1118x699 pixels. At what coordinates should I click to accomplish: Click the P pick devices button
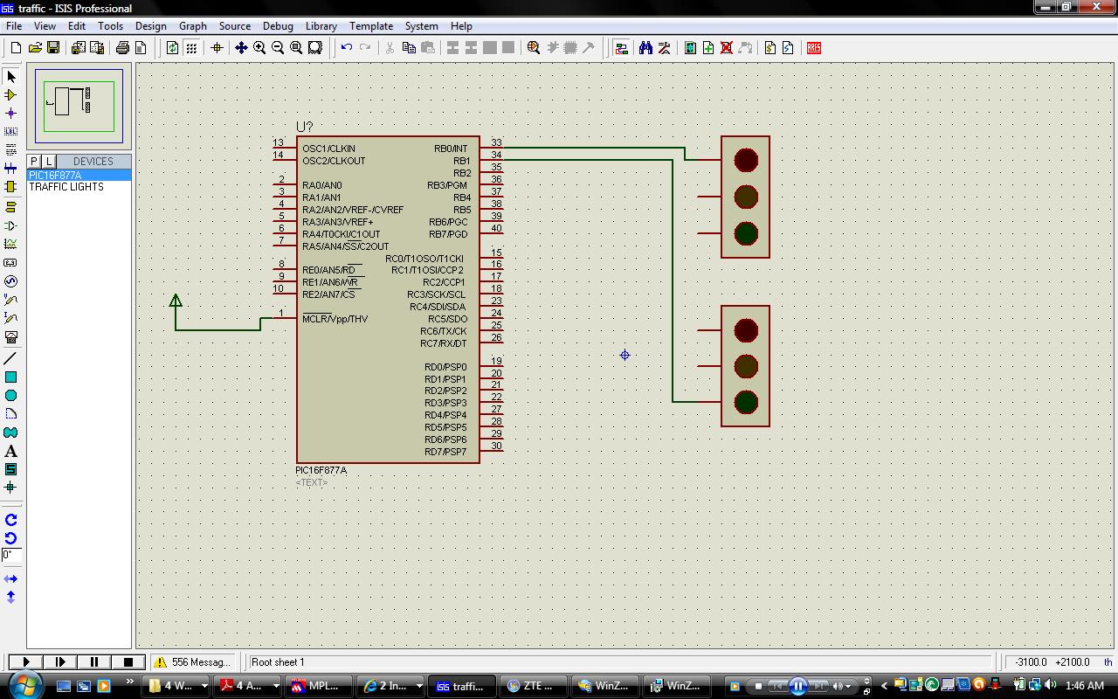pyautogui.click(x=34, y=162)
